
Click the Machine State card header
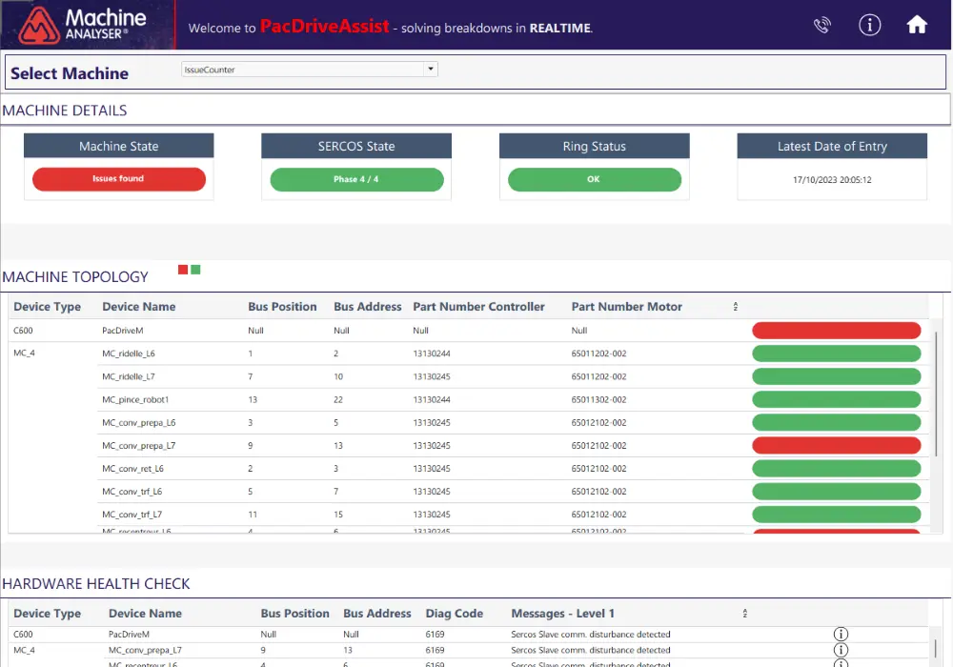pyautogui.click(x=118, y=146)
